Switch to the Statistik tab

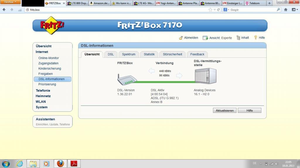[x=149, y=54]
